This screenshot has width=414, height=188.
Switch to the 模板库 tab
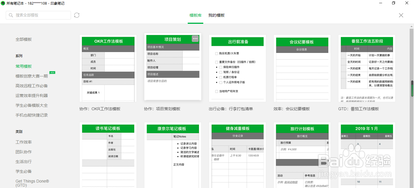195,15
